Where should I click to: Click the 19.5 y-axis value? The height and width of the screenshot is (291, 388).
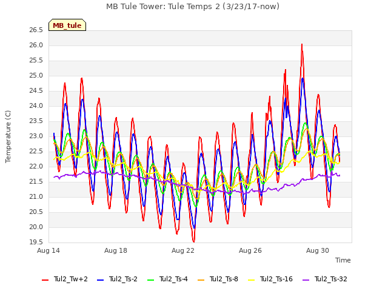click(36, 242)
